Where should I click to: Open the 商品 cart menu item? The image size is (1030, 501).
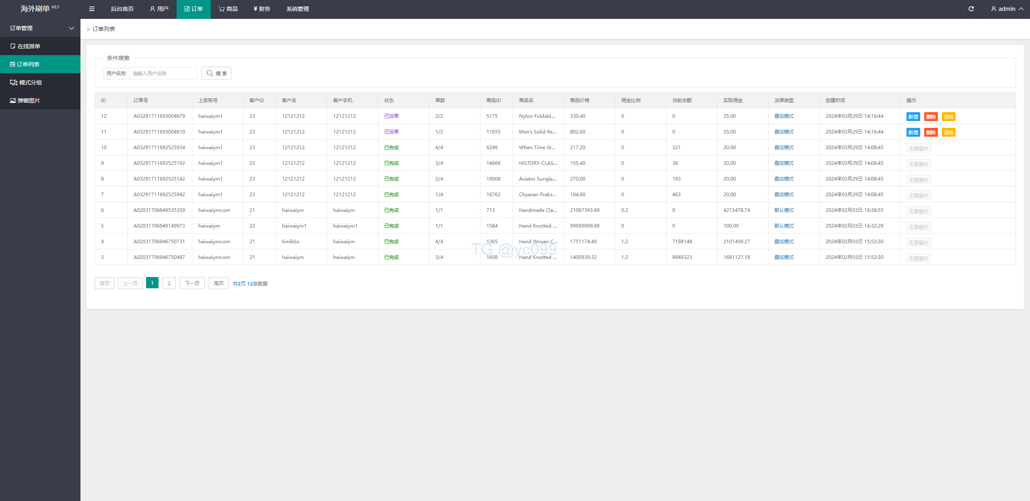(228, 9)
